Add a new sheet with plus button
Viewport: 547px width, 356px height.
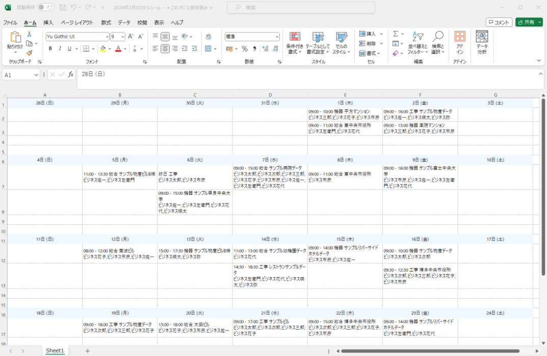tap(88, 351)
